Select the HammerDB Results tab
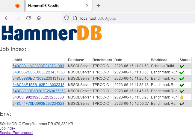The image size is (195, 140). [59, 6]
